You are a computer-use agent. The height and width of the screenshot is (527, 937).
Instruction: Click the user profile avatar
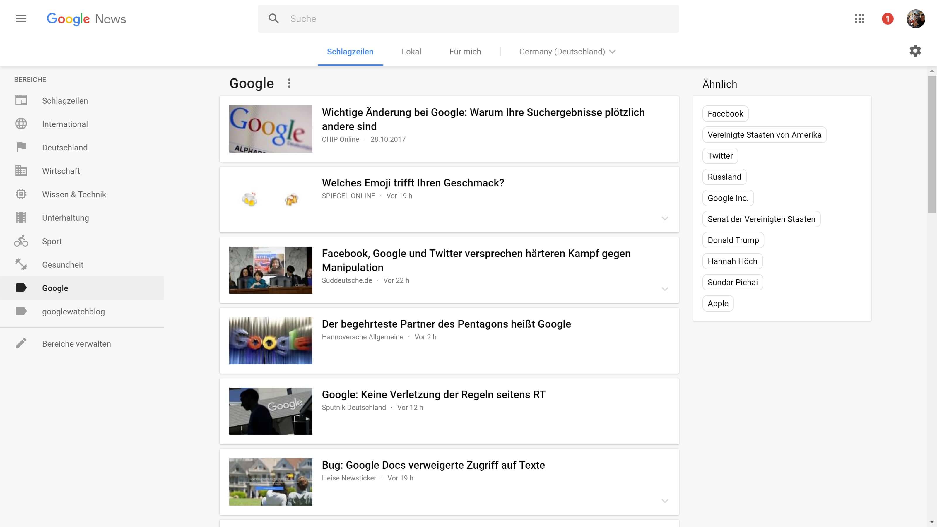[916, 18]
